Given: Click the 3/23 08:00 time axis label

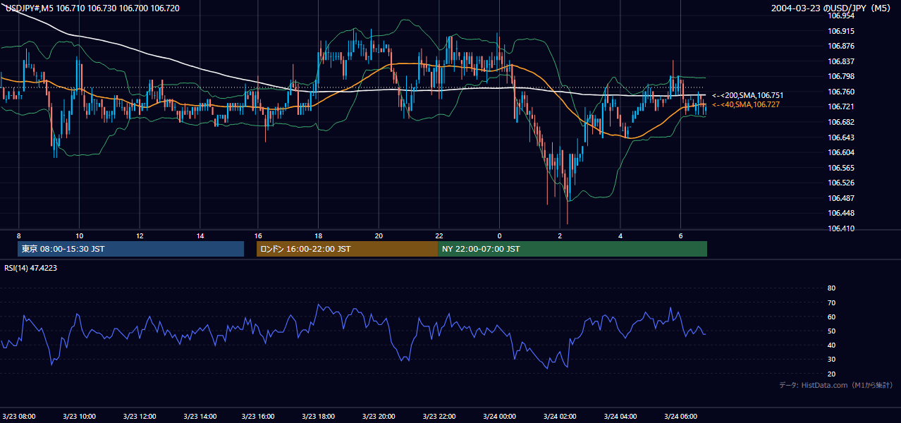Looking at the screenshot, I should 19,416.
